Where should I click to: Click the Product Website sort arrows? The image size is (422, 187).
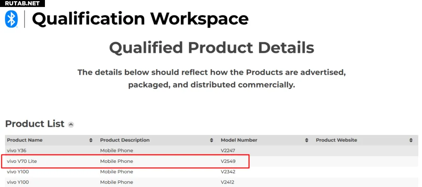tap(411, 140)
